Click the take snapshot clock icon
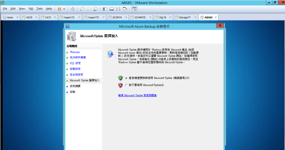Screen dimensions: 285x150 point(82,8)
